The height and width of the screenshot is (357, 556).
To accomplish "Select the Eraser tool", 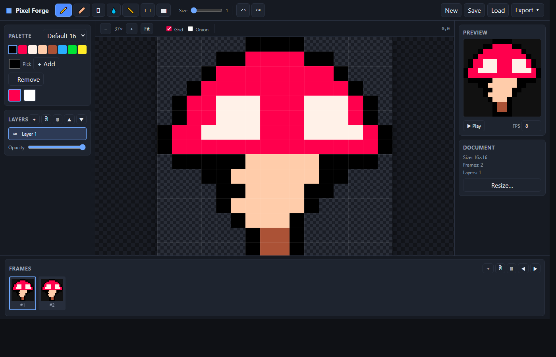I will [81, 10].
